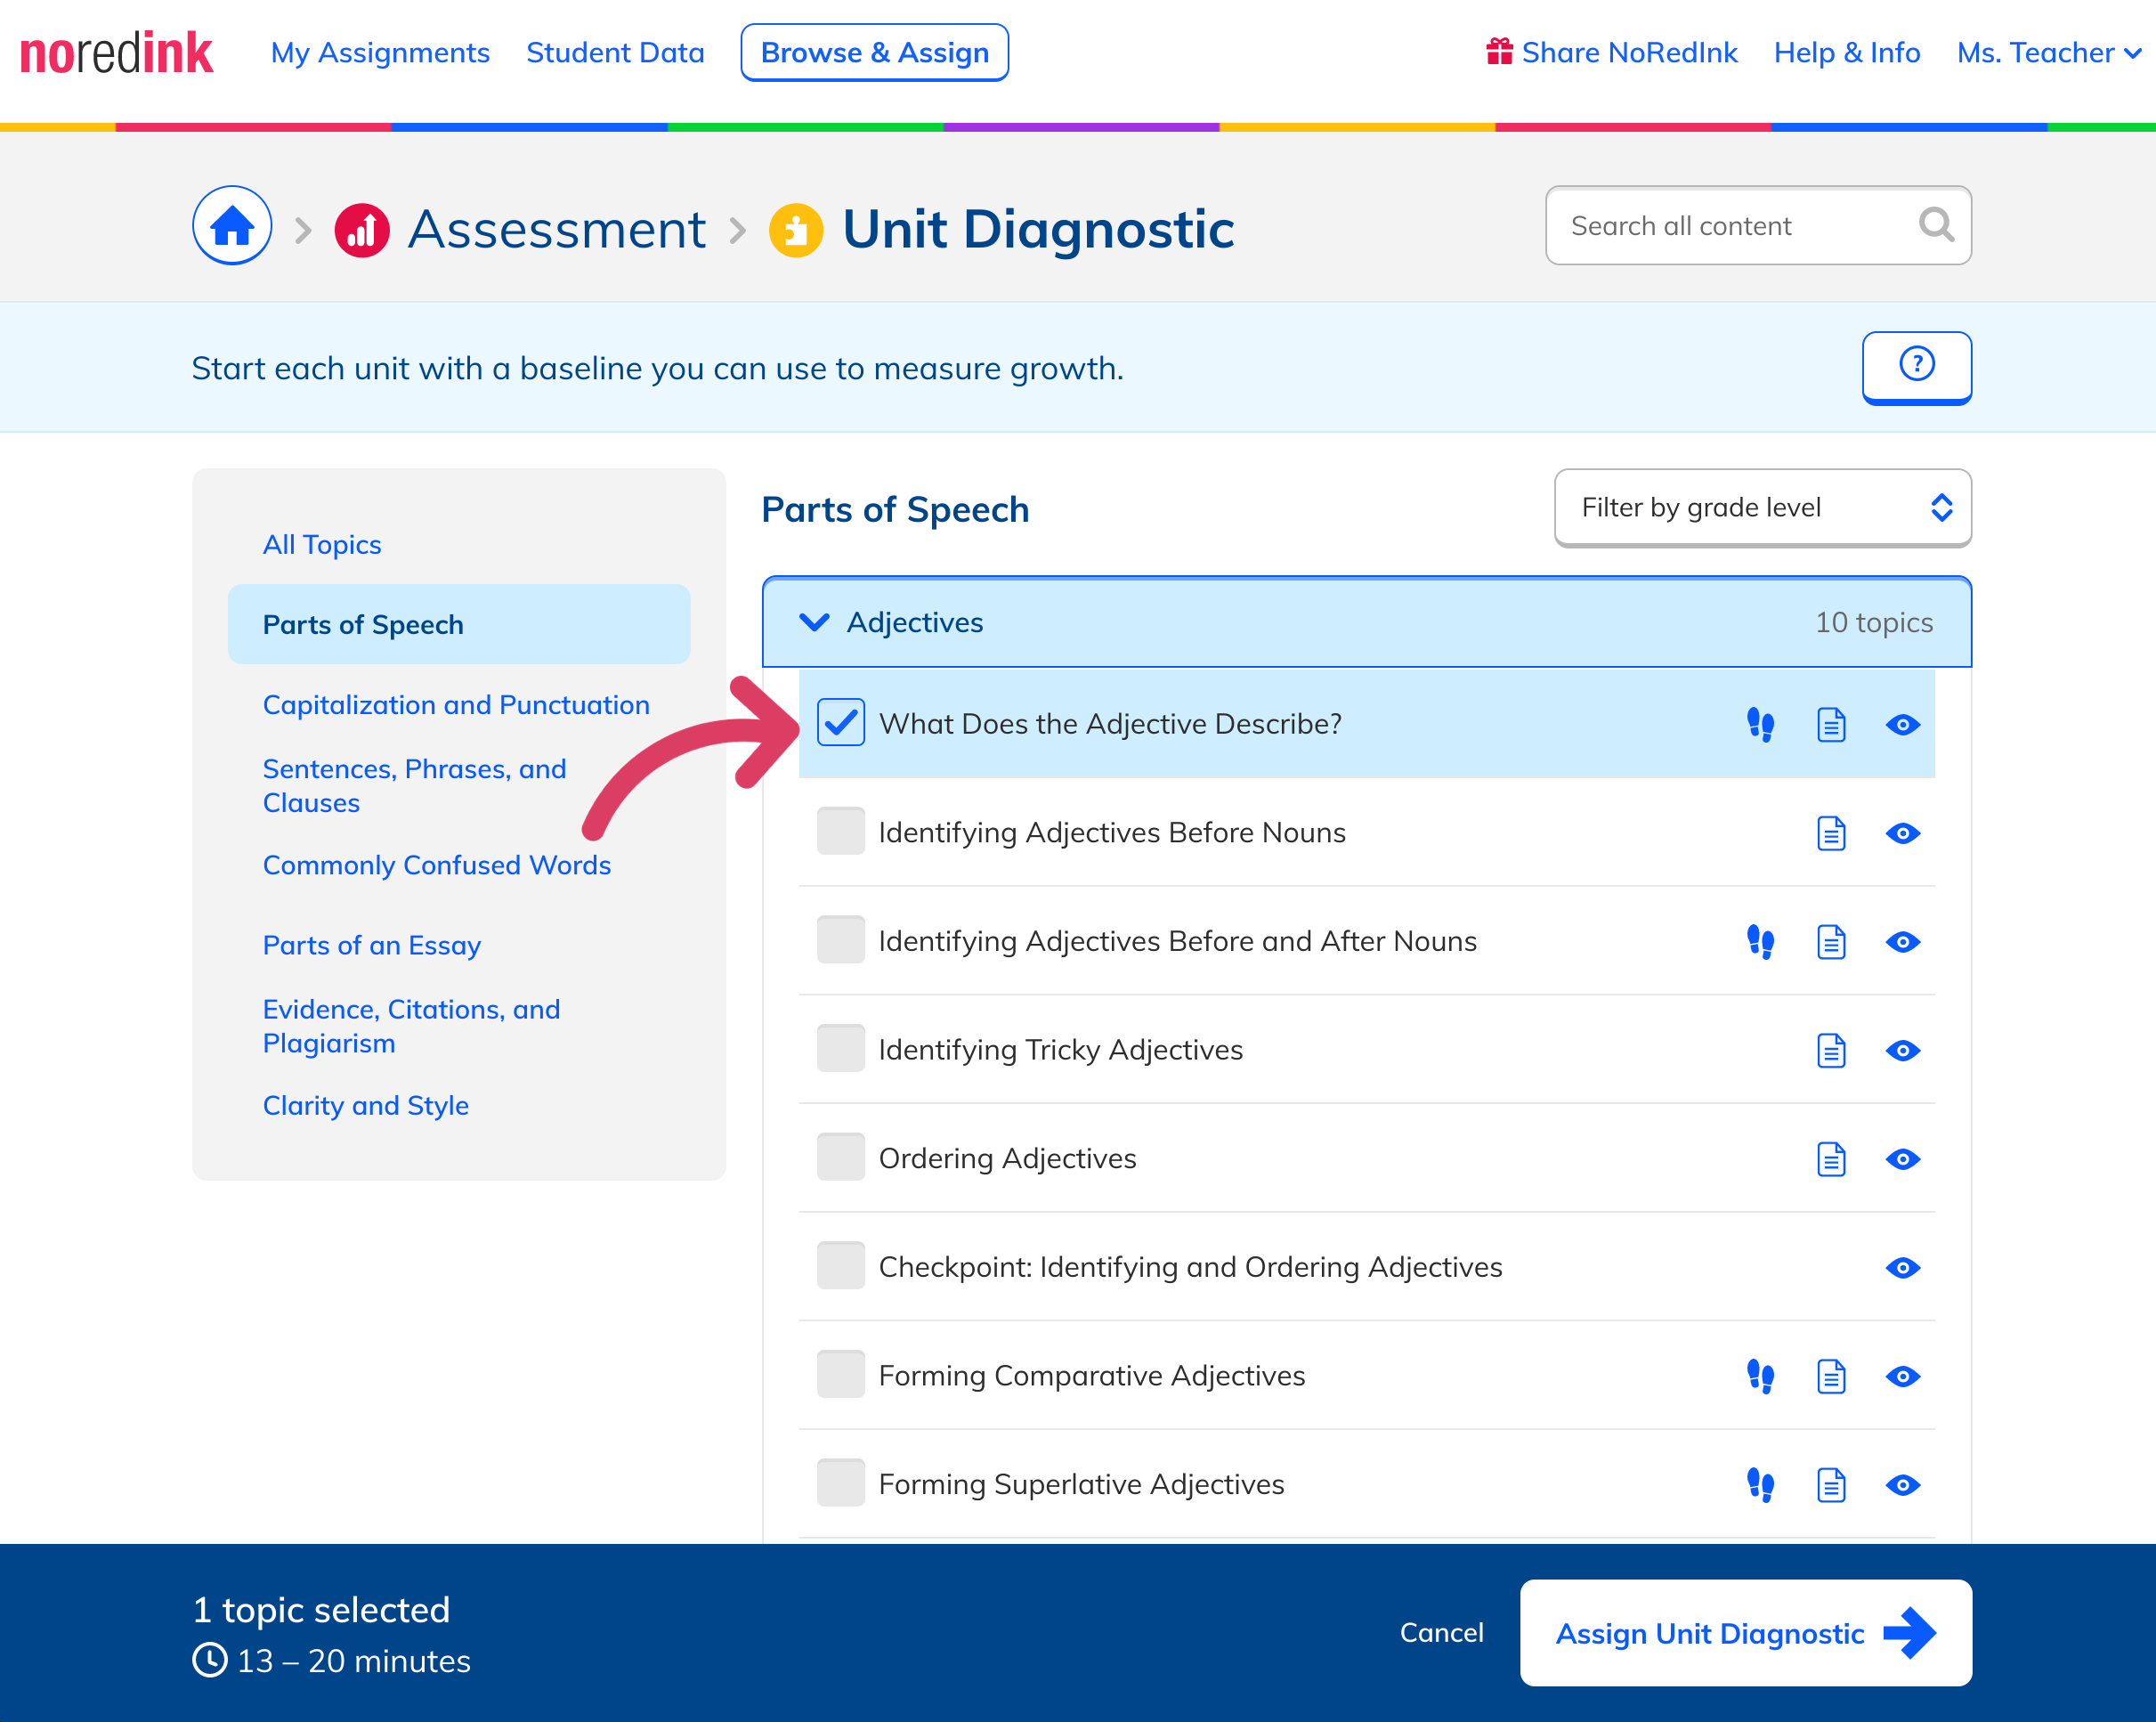This screenshot has height=1722, width=2156.
Task: Check Checkpoint: Identifying and Ordering Adjectives
Action: [x=840, y=1265]
